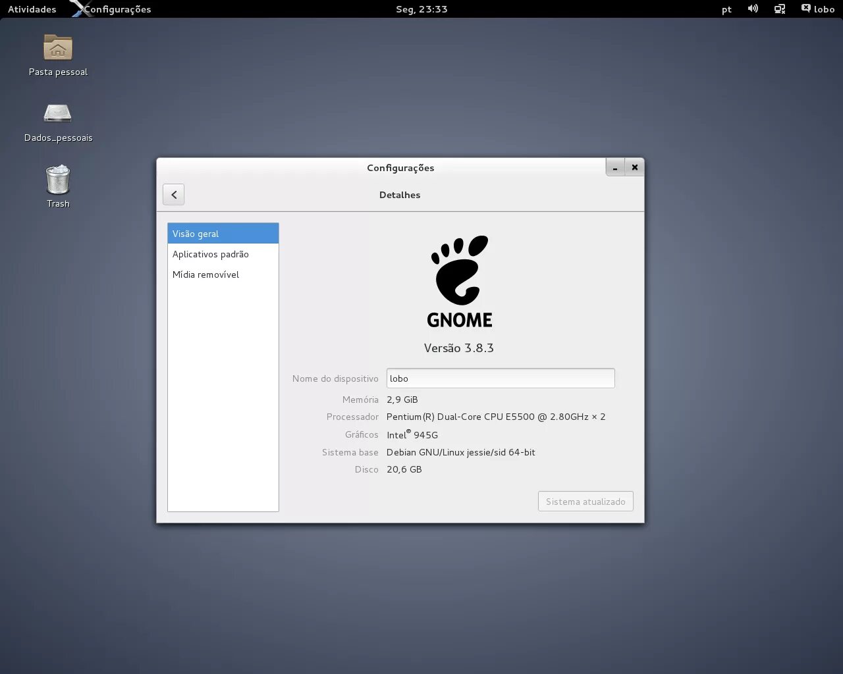Image resolution: width=843 pixels, height=674 pixels.
Task: Click the display settings icon in top bar
Action: pyautogui.click(x=780, y=9)
